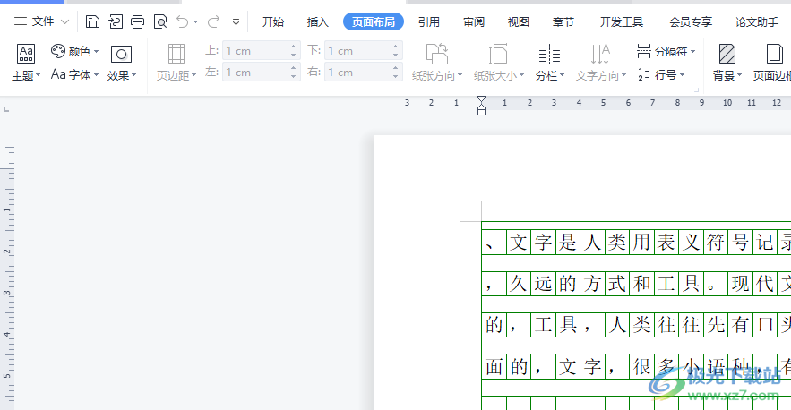Click the character 先 in third row

click(x=716, y=325)
